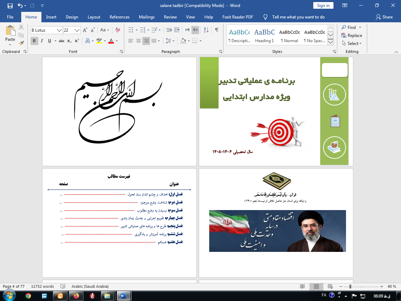The height and width of the screenshot is (301, 401).
Task: Open the font size dropdown
Action: point(77,30)
